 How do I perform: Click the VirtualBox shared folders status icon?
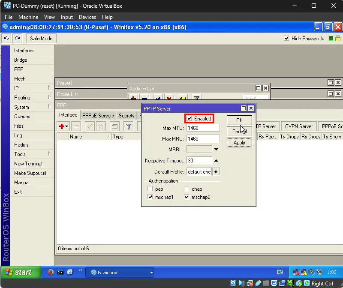coord(266,283)
